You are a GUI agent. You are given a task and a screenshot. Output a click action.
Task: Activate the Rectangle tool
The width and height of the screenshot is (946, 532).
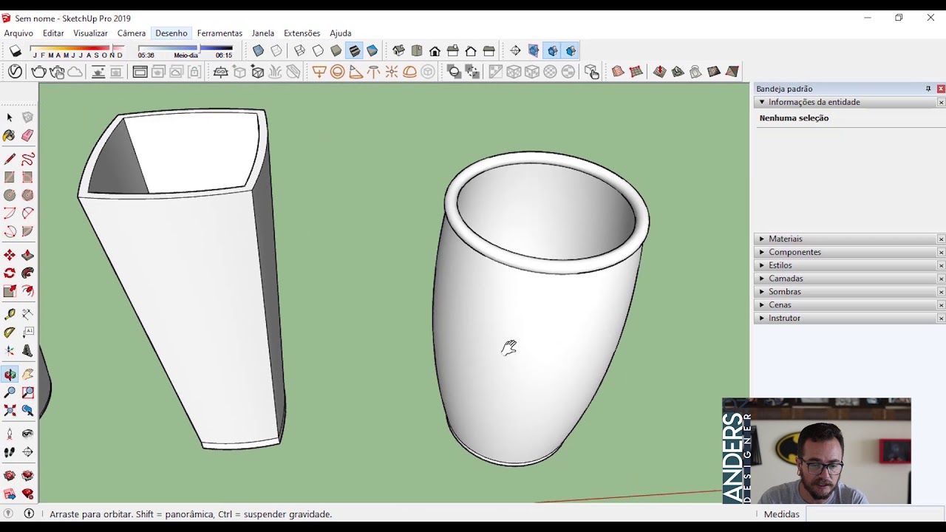point(10,177)
